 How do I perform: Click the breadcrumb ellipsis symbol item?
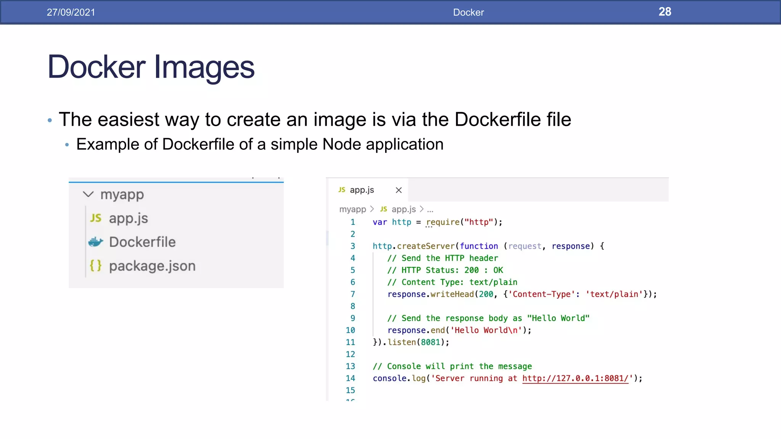(x=430, y=210)
